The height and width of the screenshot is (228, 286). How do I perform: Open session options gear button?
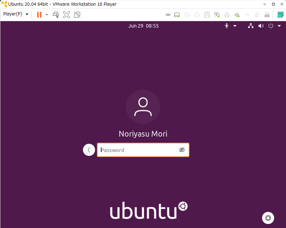coord(268,218)
